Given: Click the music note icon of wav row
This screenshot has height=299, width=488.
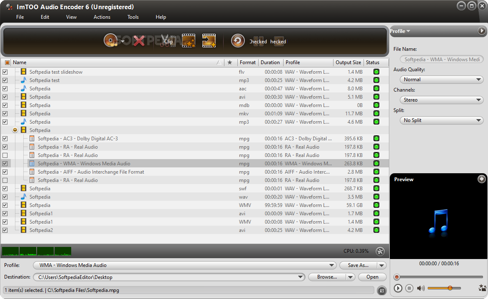Looking at the screenshot, I should coord(23,197).
